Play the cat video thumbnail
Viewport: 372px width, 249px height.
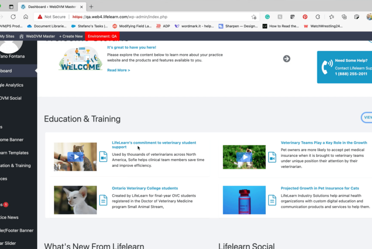pyautogui.click(x=76, y=157)
